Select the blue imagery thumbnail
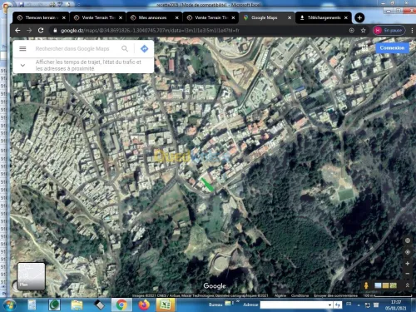Viewport: 416px width, 312px height. [x=378, y=285]
